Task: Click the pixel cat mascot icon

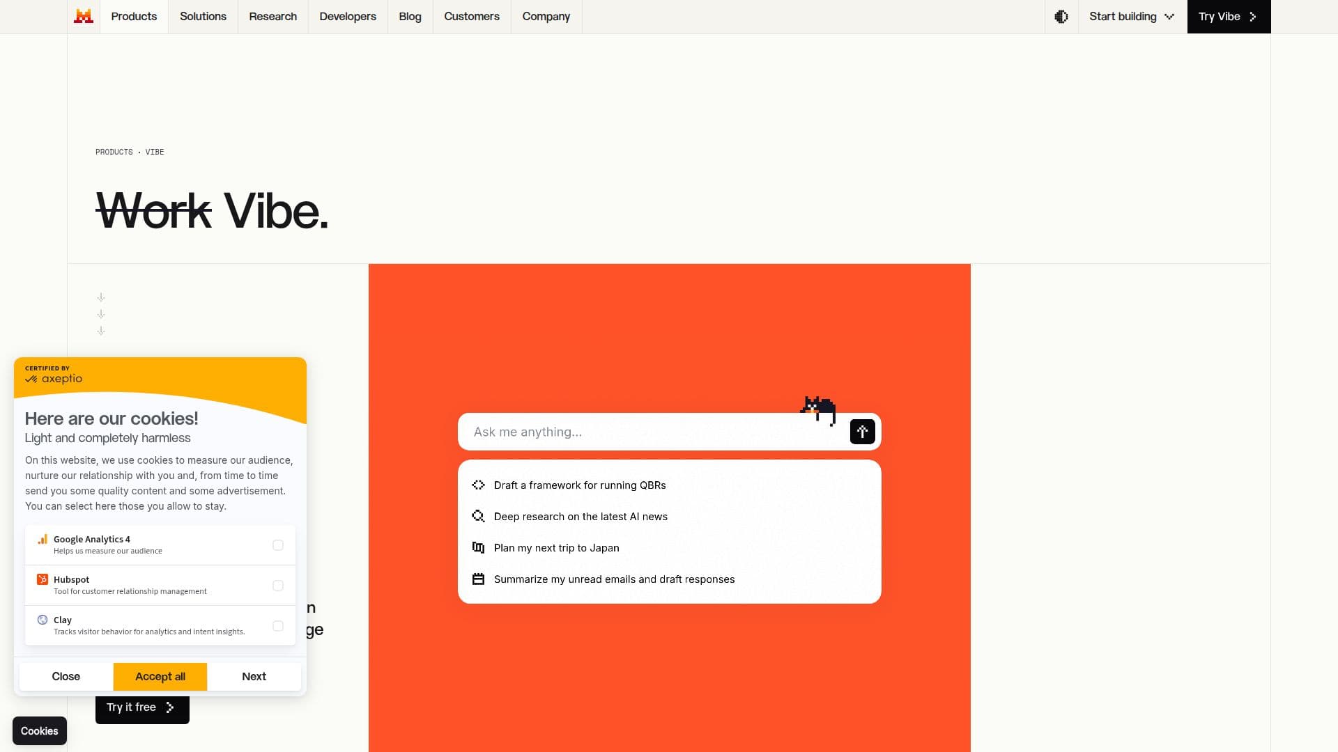Action: coord(818,410)
